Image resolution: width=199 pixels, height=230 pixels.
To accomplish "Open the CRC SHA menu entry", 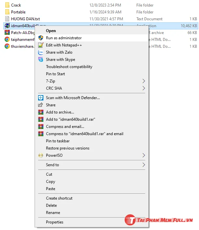I will 92,88.
